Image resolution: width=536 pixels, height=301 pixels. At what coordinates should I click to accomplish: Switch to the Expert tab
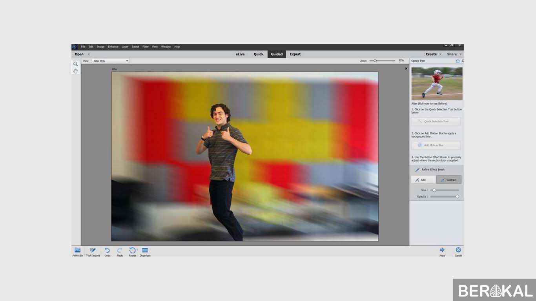point(295,54)
